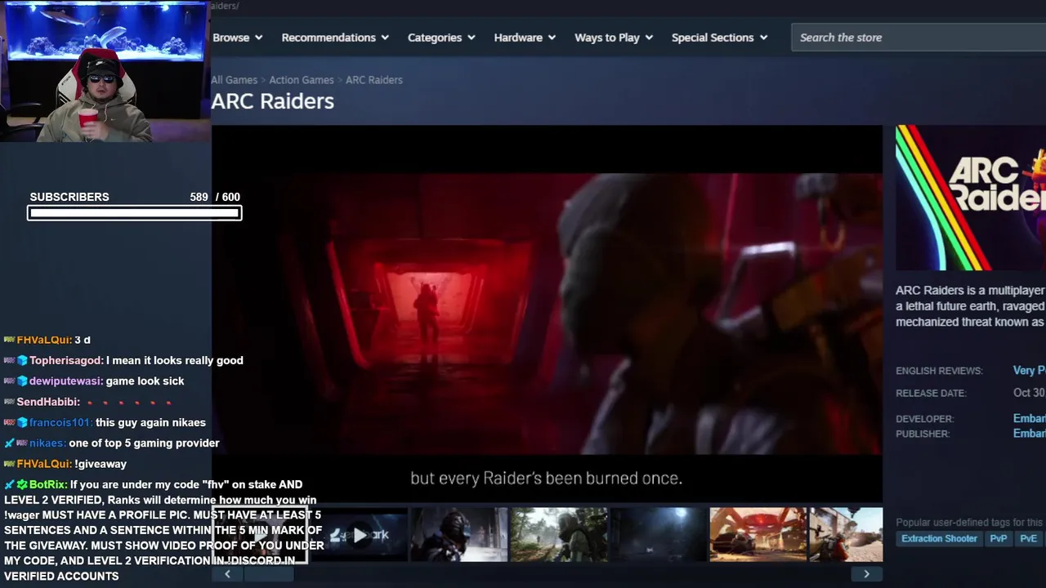Click the main ARC Raiders trailer video

click(547, 314)
